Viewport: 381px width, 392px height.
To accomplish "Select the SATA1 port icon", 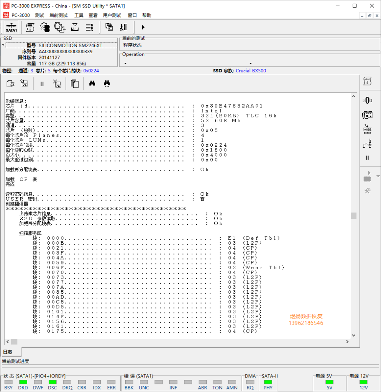I will 11,27.
